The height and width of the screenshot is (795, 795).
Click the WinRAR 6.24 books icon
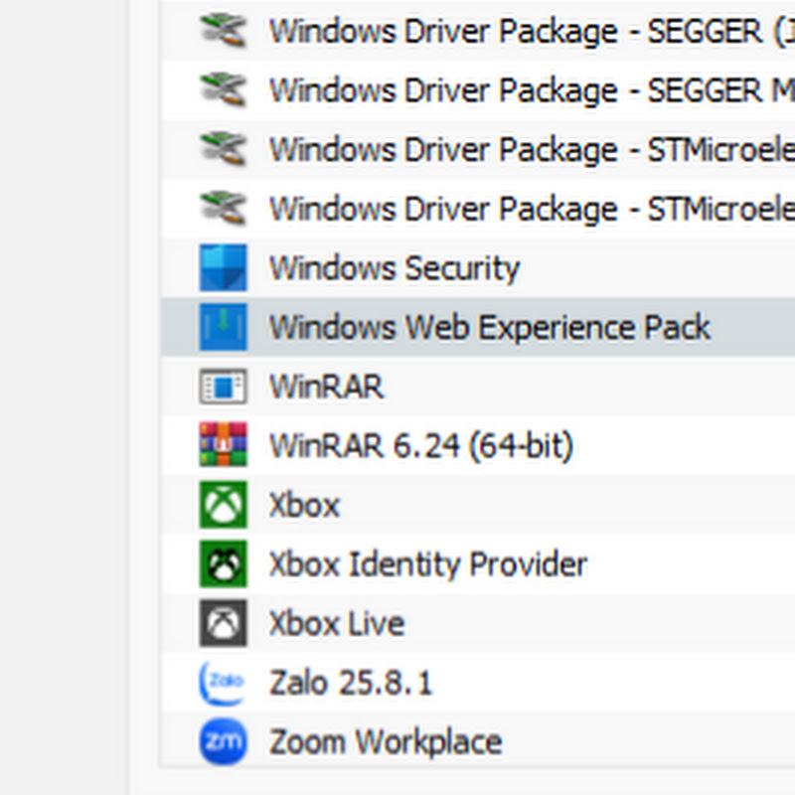coord(223,444)
